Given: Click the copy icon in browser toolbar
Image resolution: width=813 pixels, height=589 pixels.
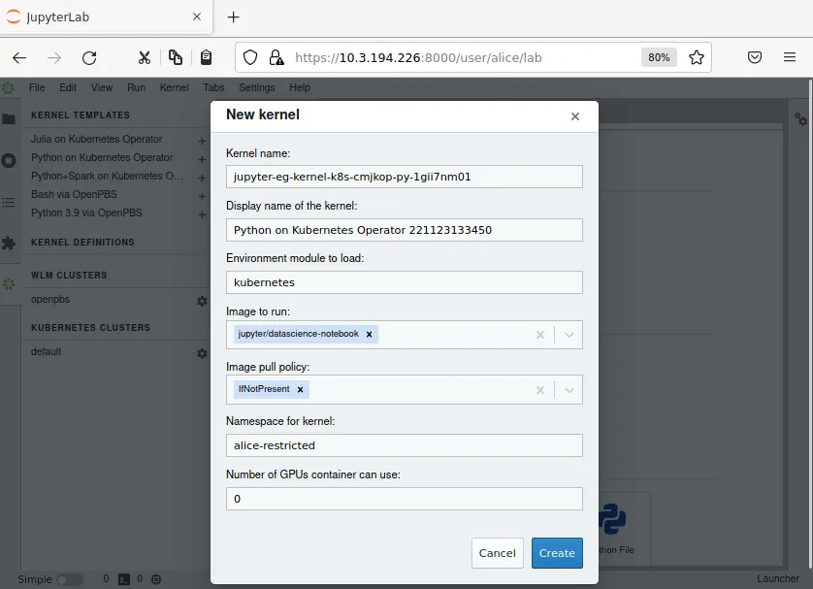Looking at the screenshot, I should coord(176,57).
